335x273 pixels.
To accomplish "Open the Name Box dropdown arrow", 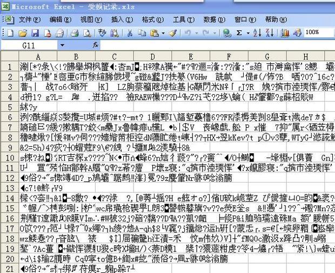I will point(62,45).
